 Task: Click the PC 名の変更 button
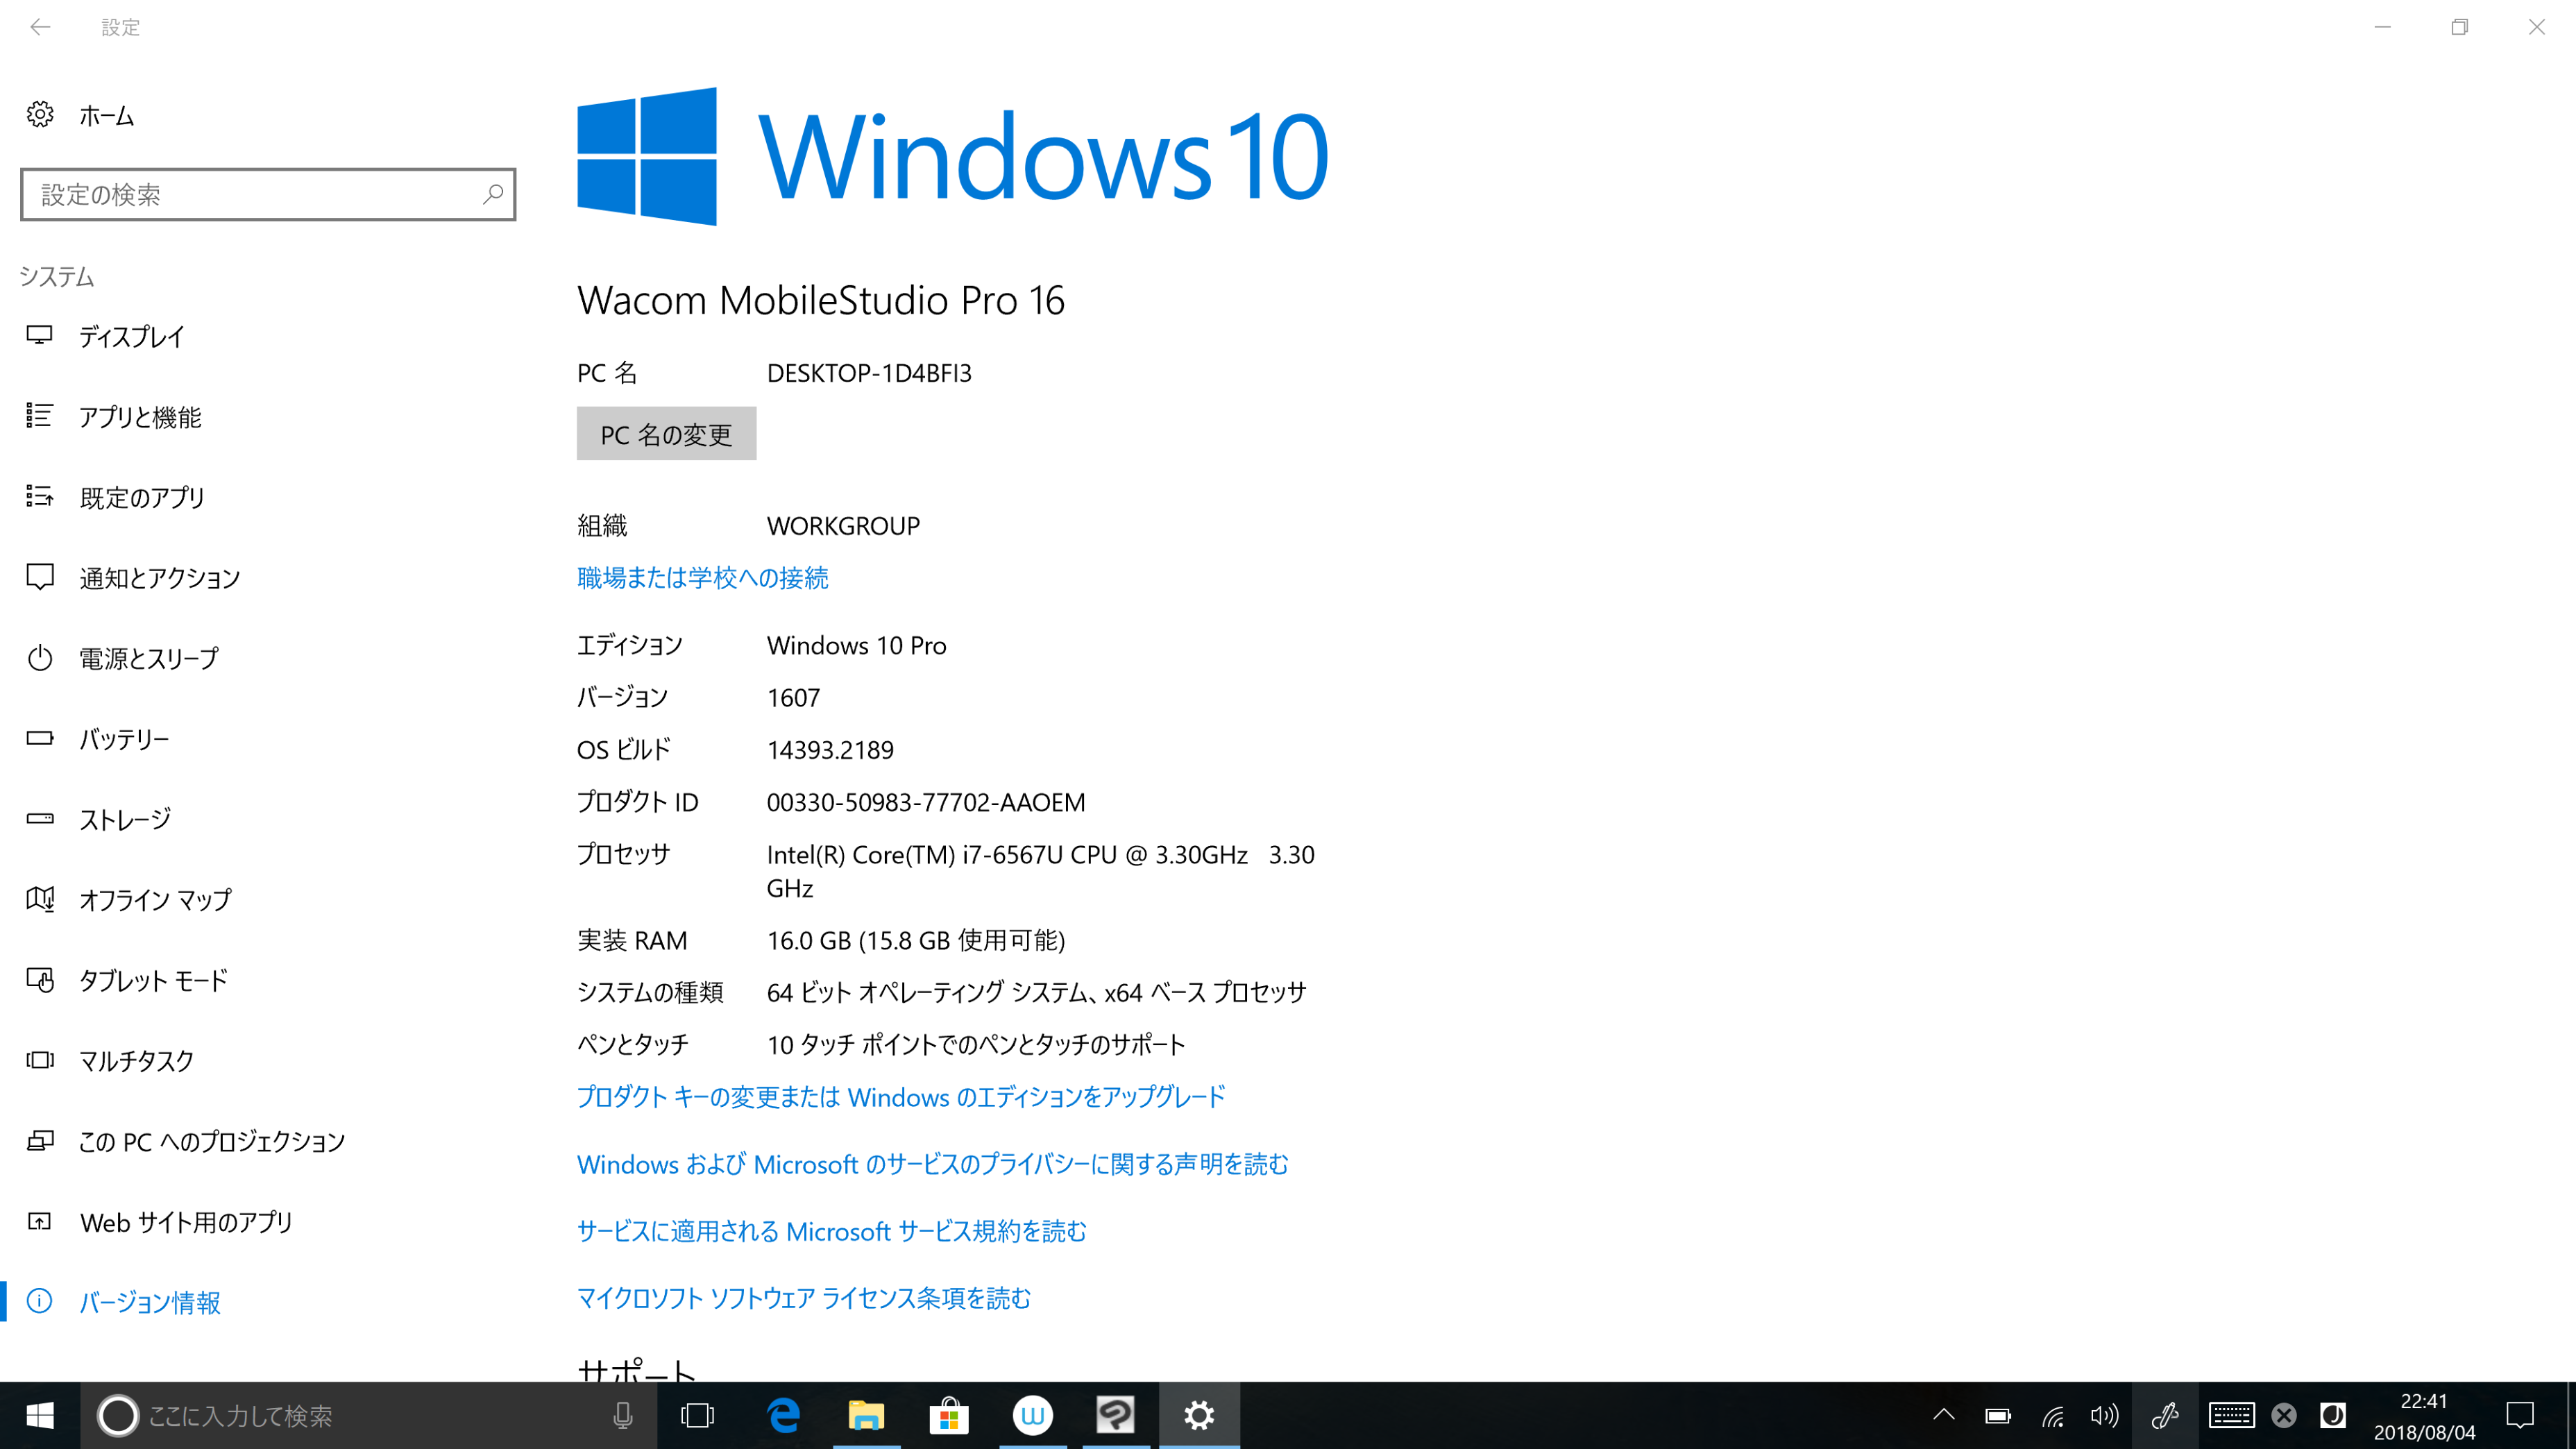point(666,433)
